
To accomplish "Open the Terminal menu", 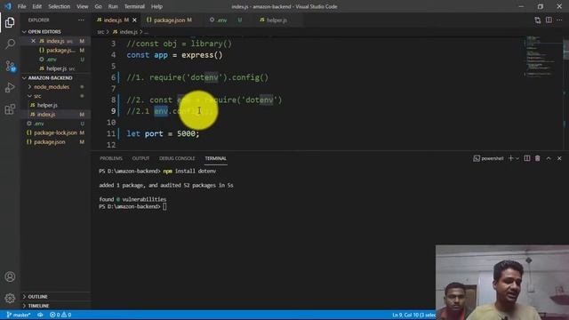I will (x=134, y=6).
